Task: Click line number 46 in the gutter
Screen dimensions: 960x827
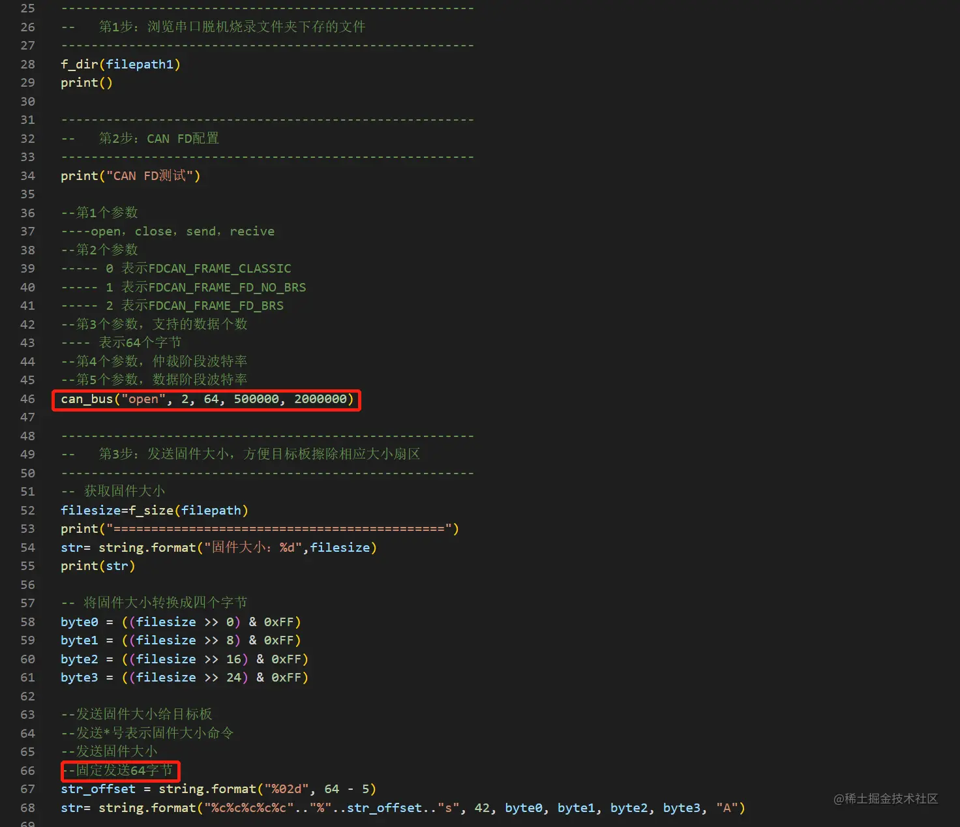Action: tap(27, 398)
